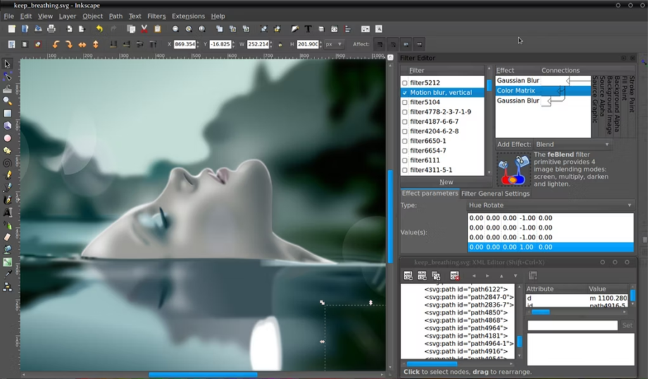Image resolution: width=648 pixels, height=379 pixels.
Task: Select the Zoom magnifier tool
Action: (x=7, y=100)
